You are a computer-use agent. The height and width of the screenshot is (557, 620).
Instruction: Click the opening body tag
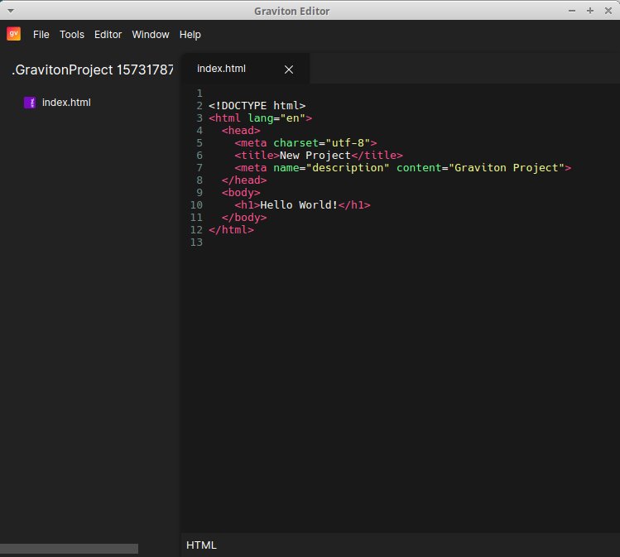[241, 193]
